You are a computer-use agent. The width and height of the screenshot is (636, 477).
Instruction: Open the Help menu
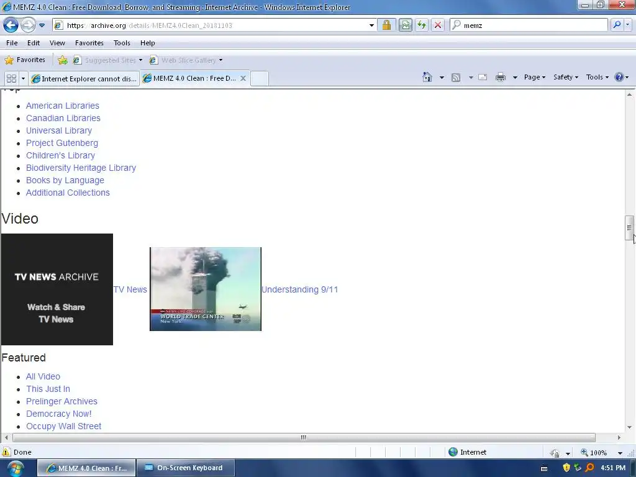coord(148,43)
